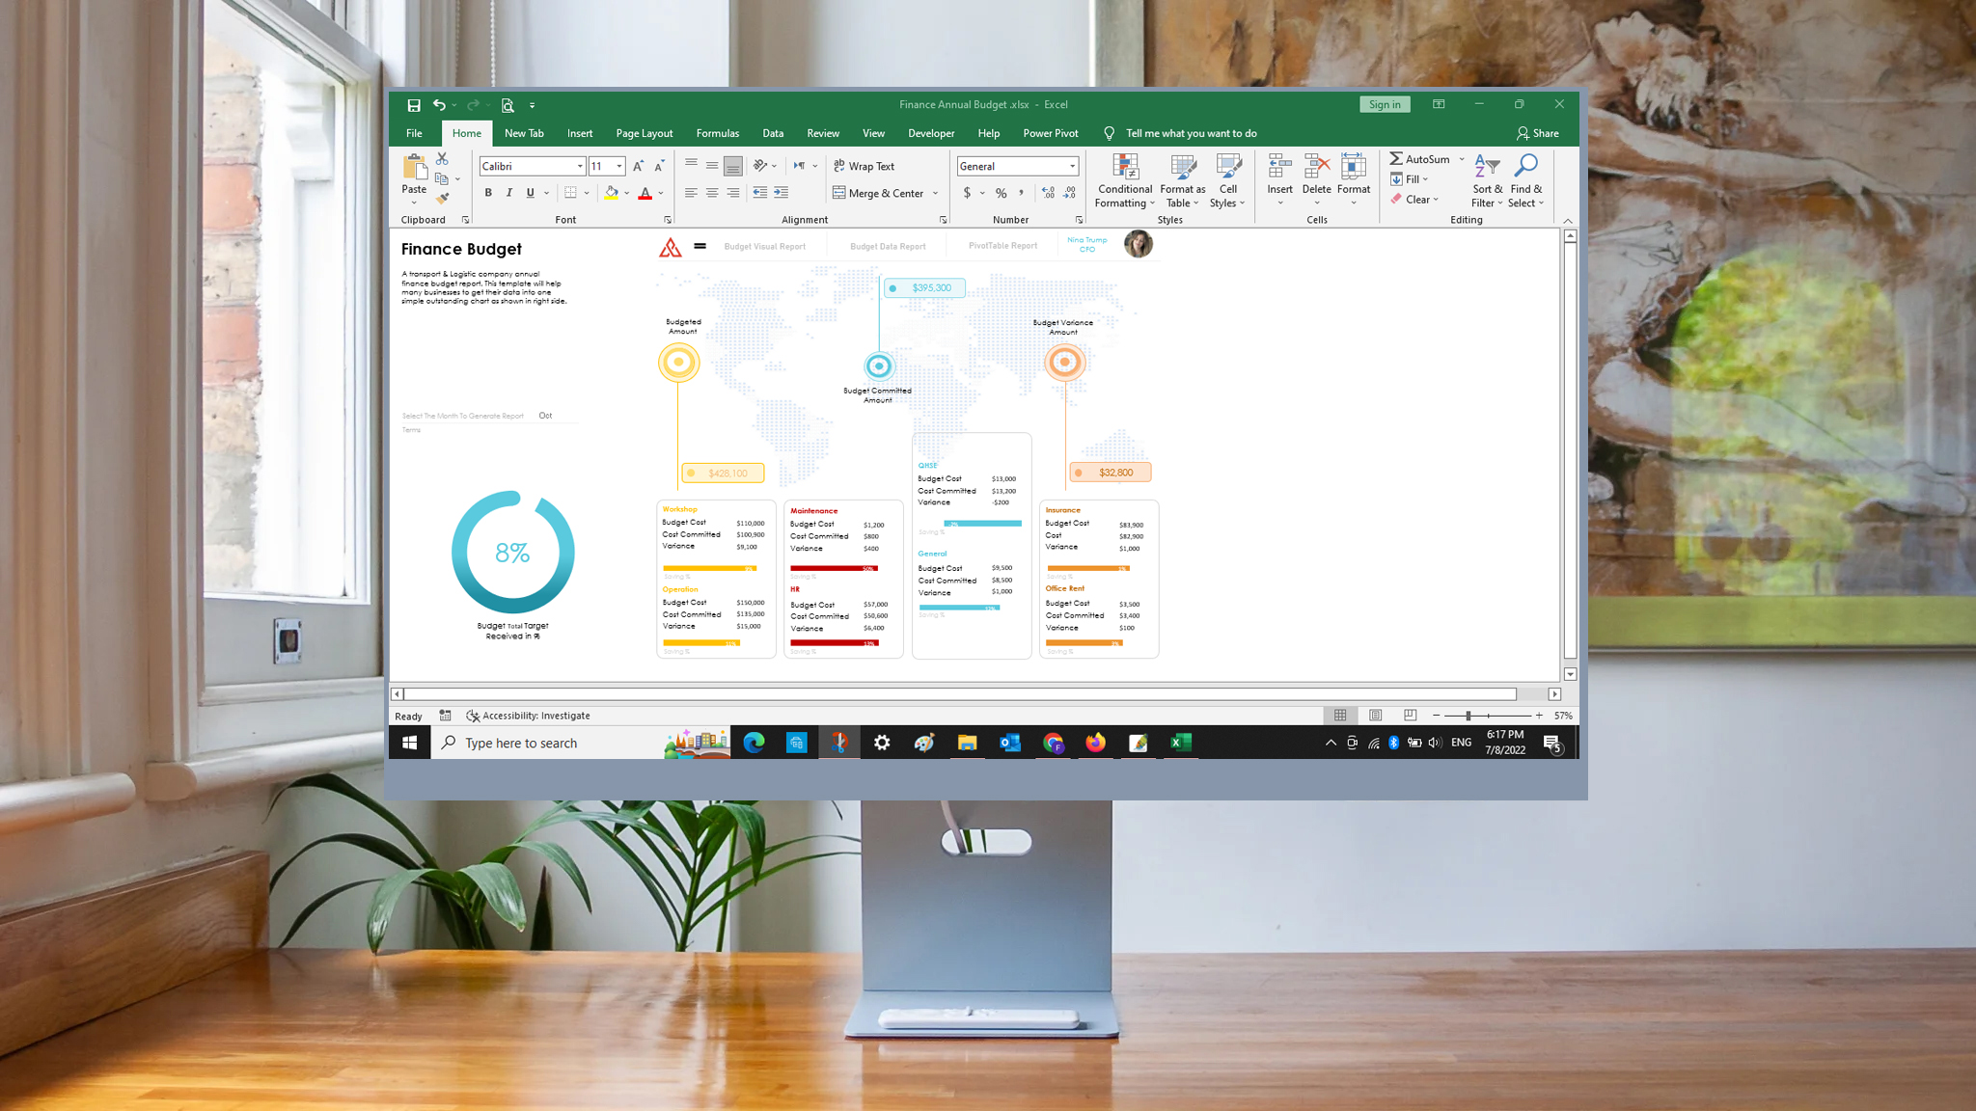Switch to Page Layout view in status bar
The height and width of the screenshot is (1111, 1976).
(1376, 716)
